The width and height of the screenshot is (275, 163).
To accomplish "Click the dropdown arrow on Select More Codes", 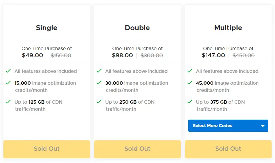I will point(262,126).
